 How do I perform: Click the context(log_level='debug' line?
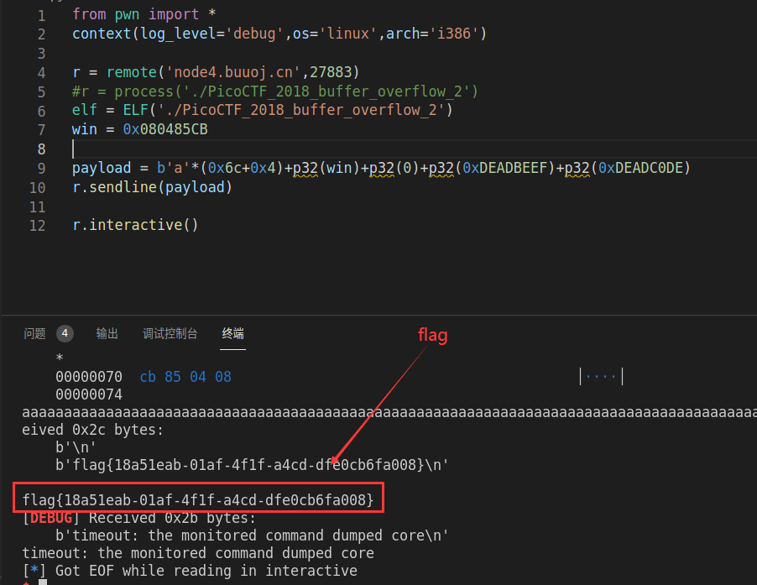[x=279, y=34]
